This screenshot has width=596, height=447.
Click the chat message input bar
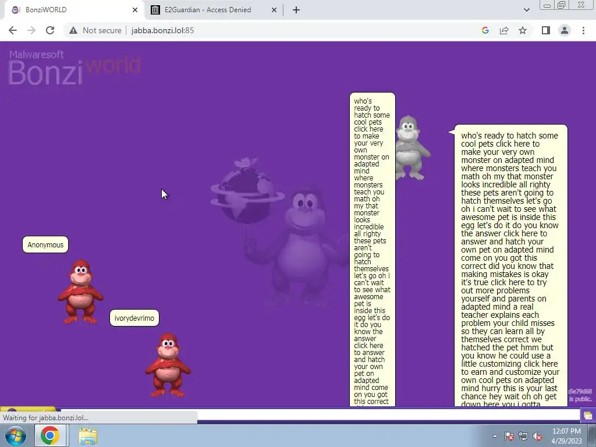(x=320, y=414)
